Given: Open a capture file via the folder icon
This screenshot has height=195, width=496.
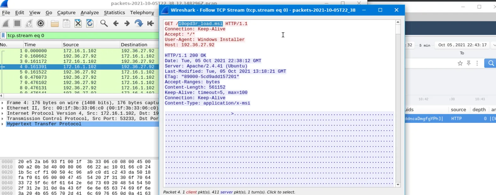Looking at the screenshot, I should (x=55, y=24).
